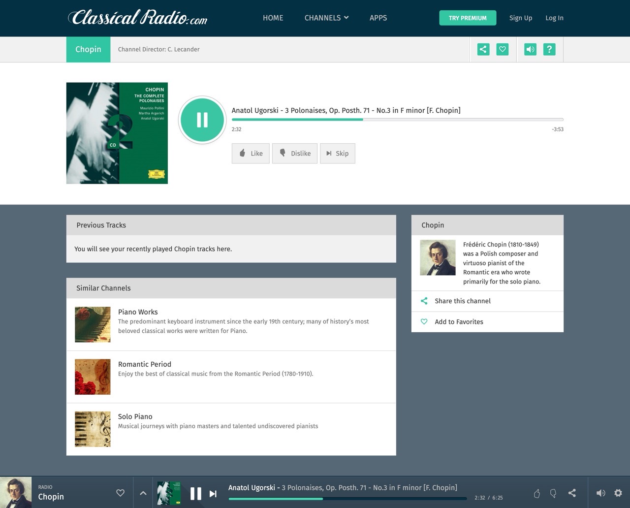Click the Similar Channels panel header
The width and height of the screenshot is (630, 508).
click(x=231, y=288)
